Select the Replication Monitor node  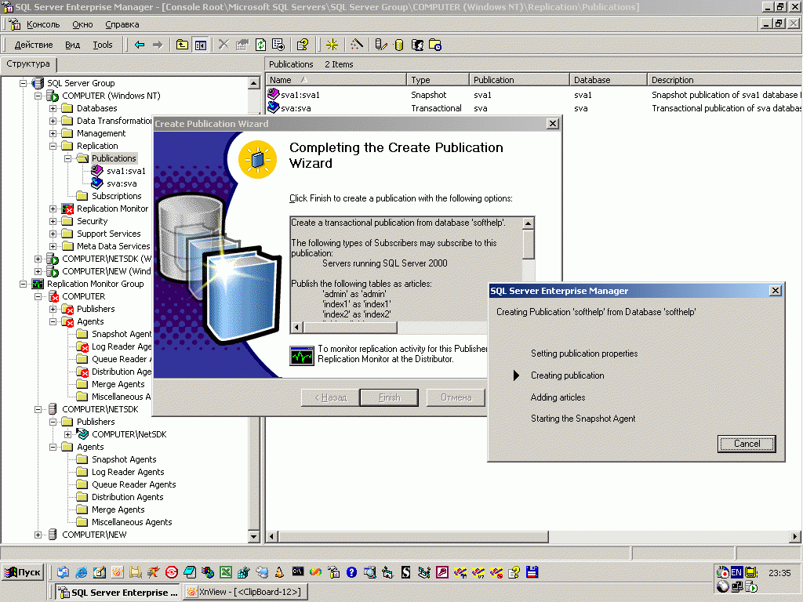point(112,209)
